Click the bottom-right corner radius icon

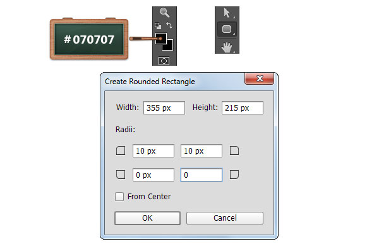[x=234, y=175]
